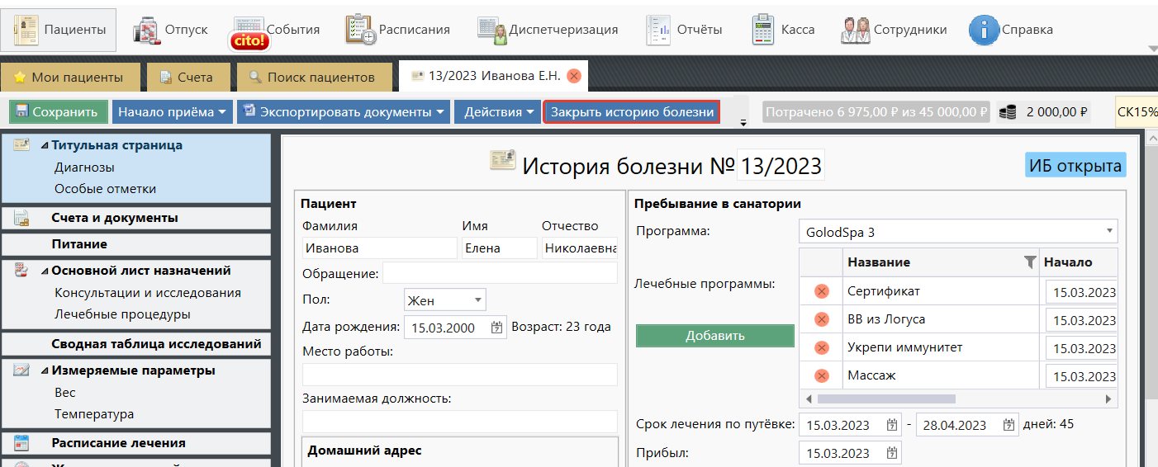This screenshot has height=467, width=1158.
Task: Open calendar picker for Дата рождения
Action: click(x=496, y=328)
